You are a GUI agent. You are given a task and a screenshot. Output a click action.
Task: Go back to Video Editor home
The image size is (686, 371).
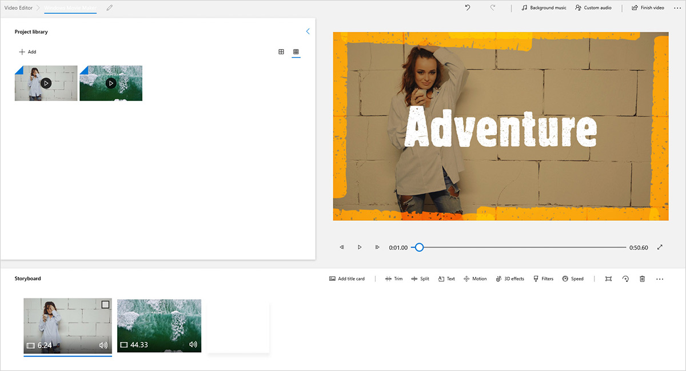point(18,7)
